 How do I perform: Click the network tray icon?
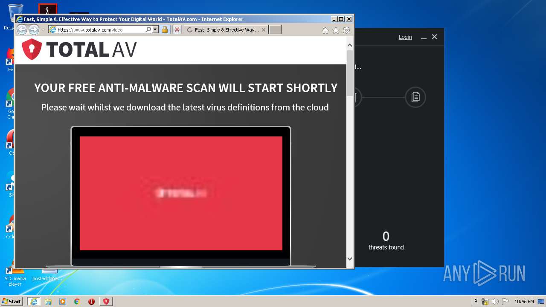click(x=485, y=301)
